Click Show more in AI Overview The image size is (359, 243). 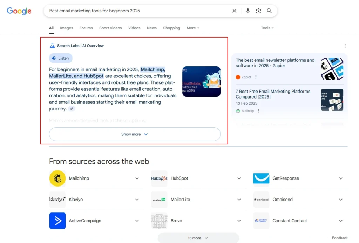tap(135, 134)
